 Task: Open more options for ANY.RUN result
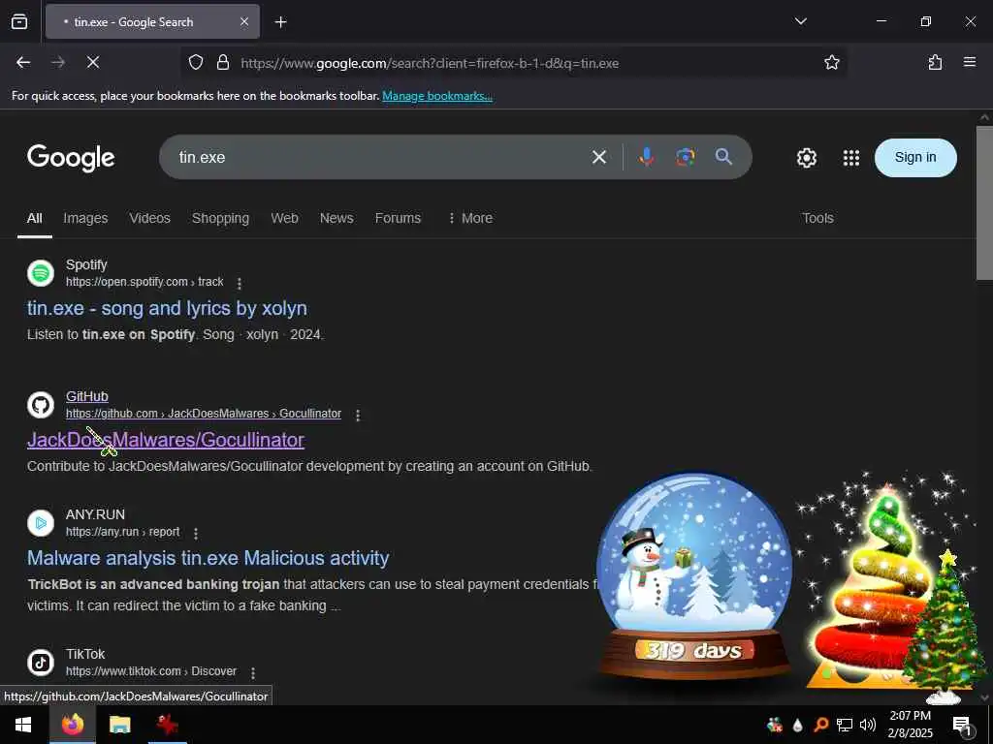pos(196,533)
